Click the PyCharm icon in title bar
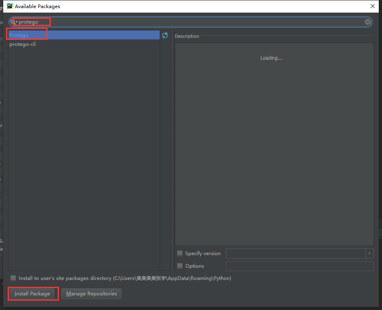Viewport: 382px width, 310px height. pyautogui.click(x=9, y=6)
